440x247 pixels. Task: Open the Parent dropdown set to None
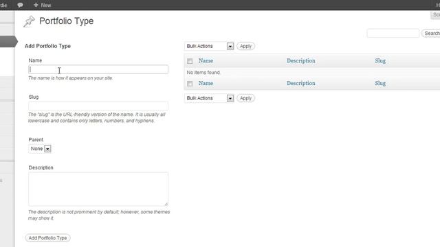pyautogui.click(x=40, y=149)
